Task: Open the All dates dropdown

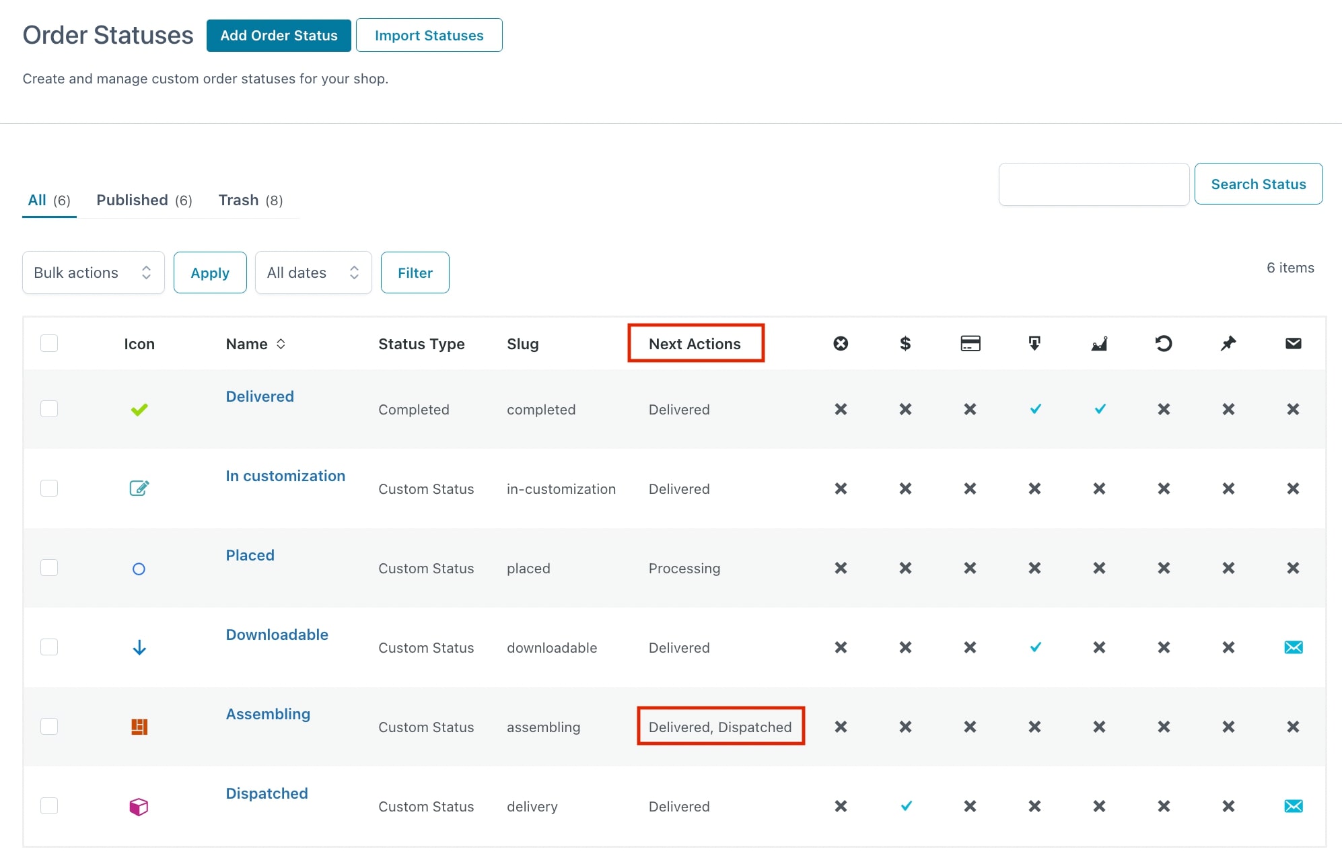Action: (314, 273)
